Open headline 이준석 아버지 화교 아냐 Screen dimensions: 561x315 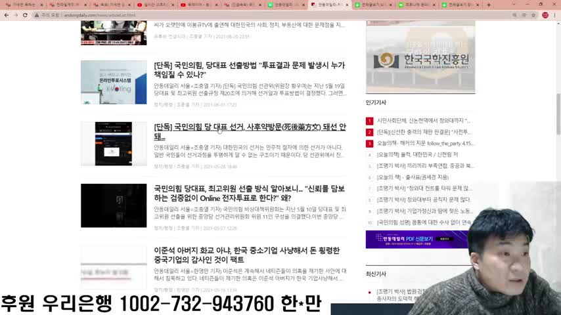click(x=247, y=255)
